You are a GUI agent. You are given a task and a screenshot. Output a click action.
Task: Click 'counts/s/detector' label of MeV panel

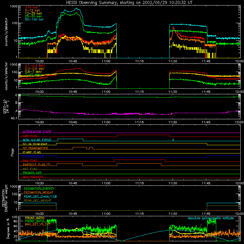[x=6, y=76]
